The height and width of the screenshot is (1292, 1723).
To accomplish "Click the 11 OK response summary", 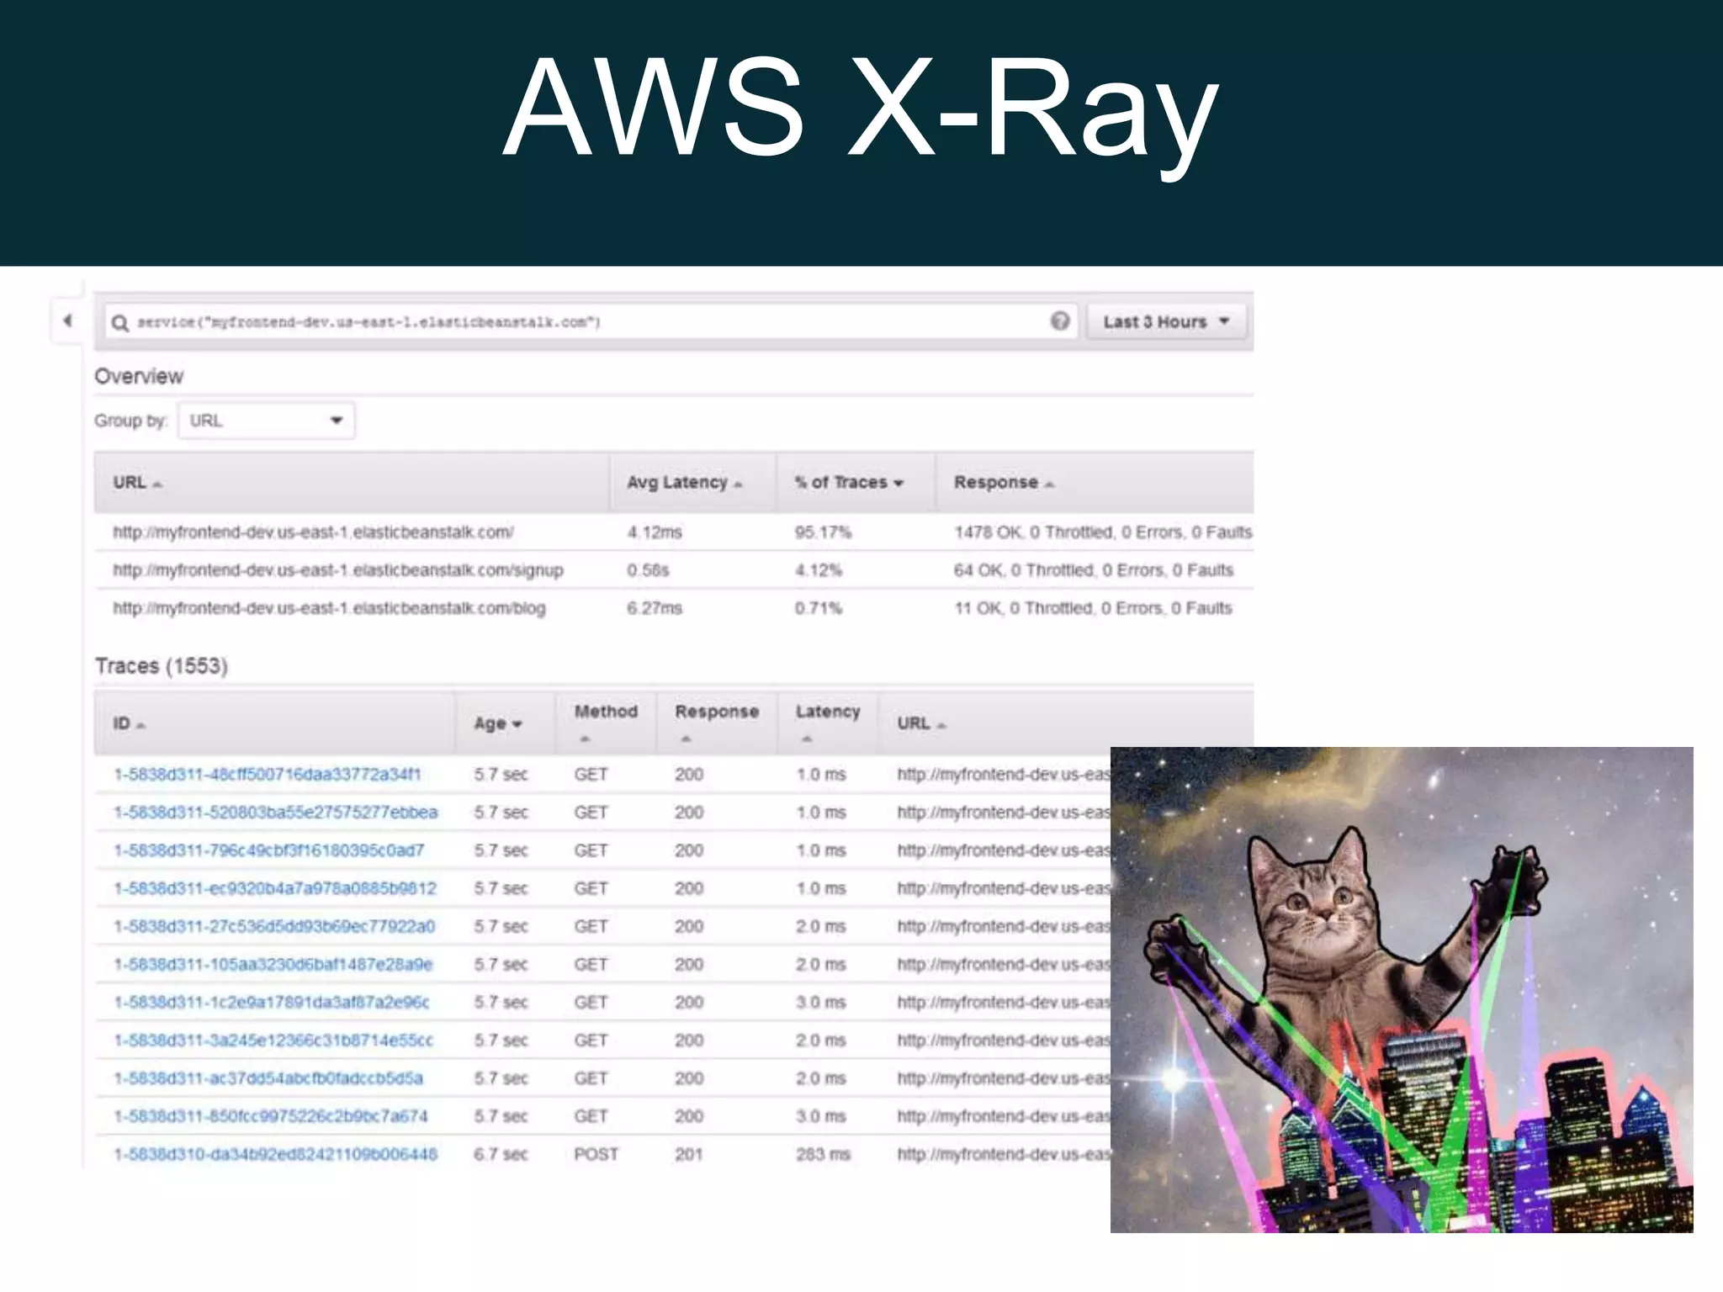I will click(x=1093, y=608).
